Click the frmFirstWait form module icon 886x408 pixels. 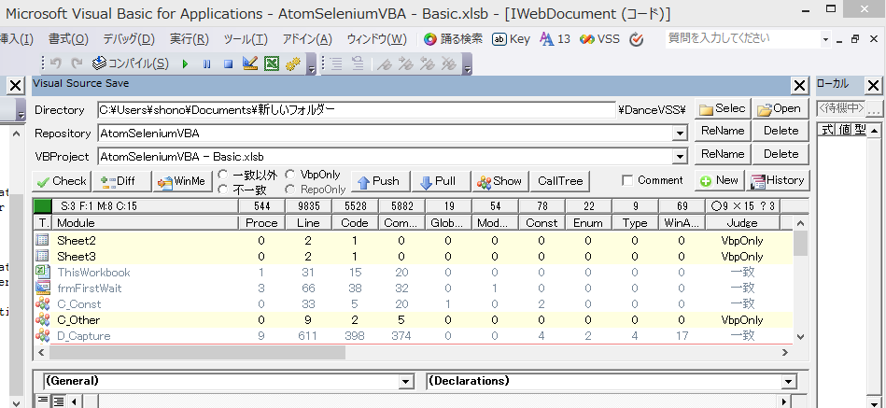tap(42, 288)
